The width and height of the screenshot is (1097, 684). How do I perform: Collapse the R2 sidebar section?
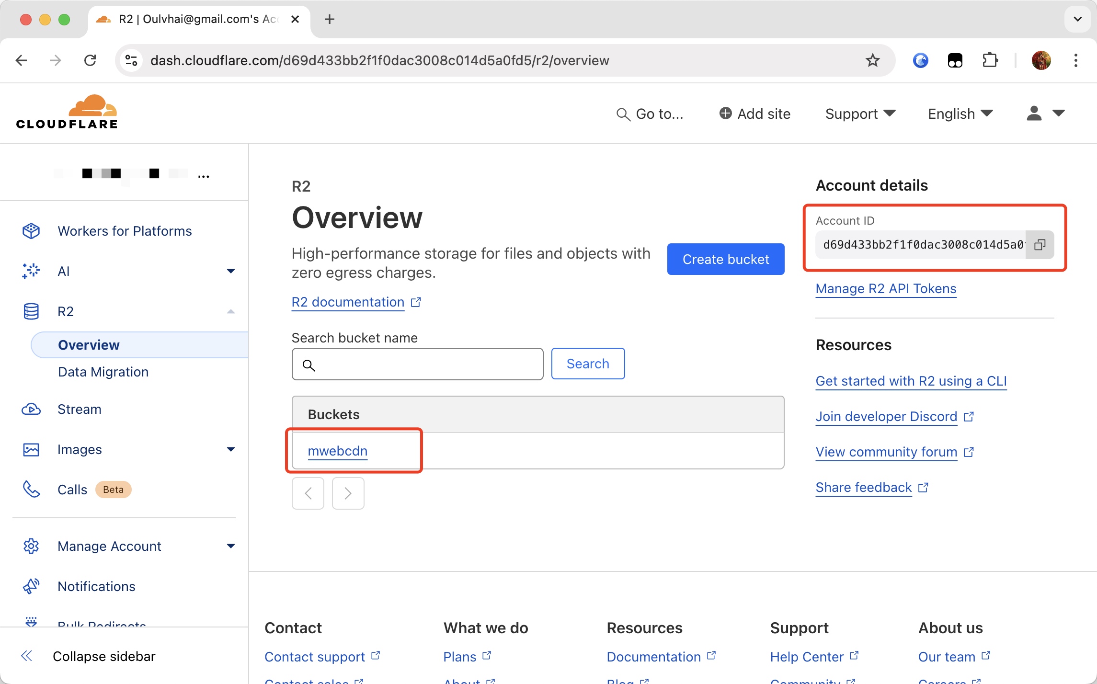click(230, 311)
